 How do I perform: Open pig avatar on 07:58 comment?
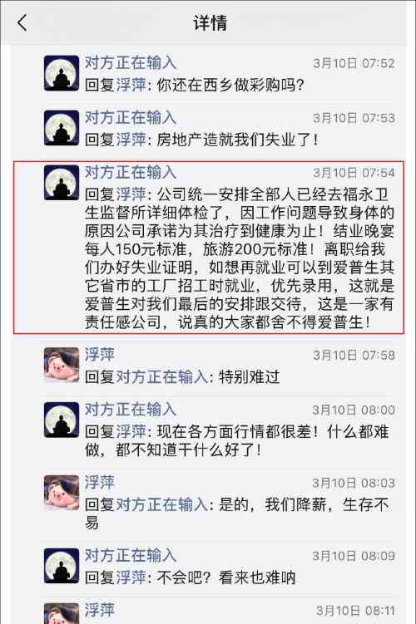click(62, 365)
